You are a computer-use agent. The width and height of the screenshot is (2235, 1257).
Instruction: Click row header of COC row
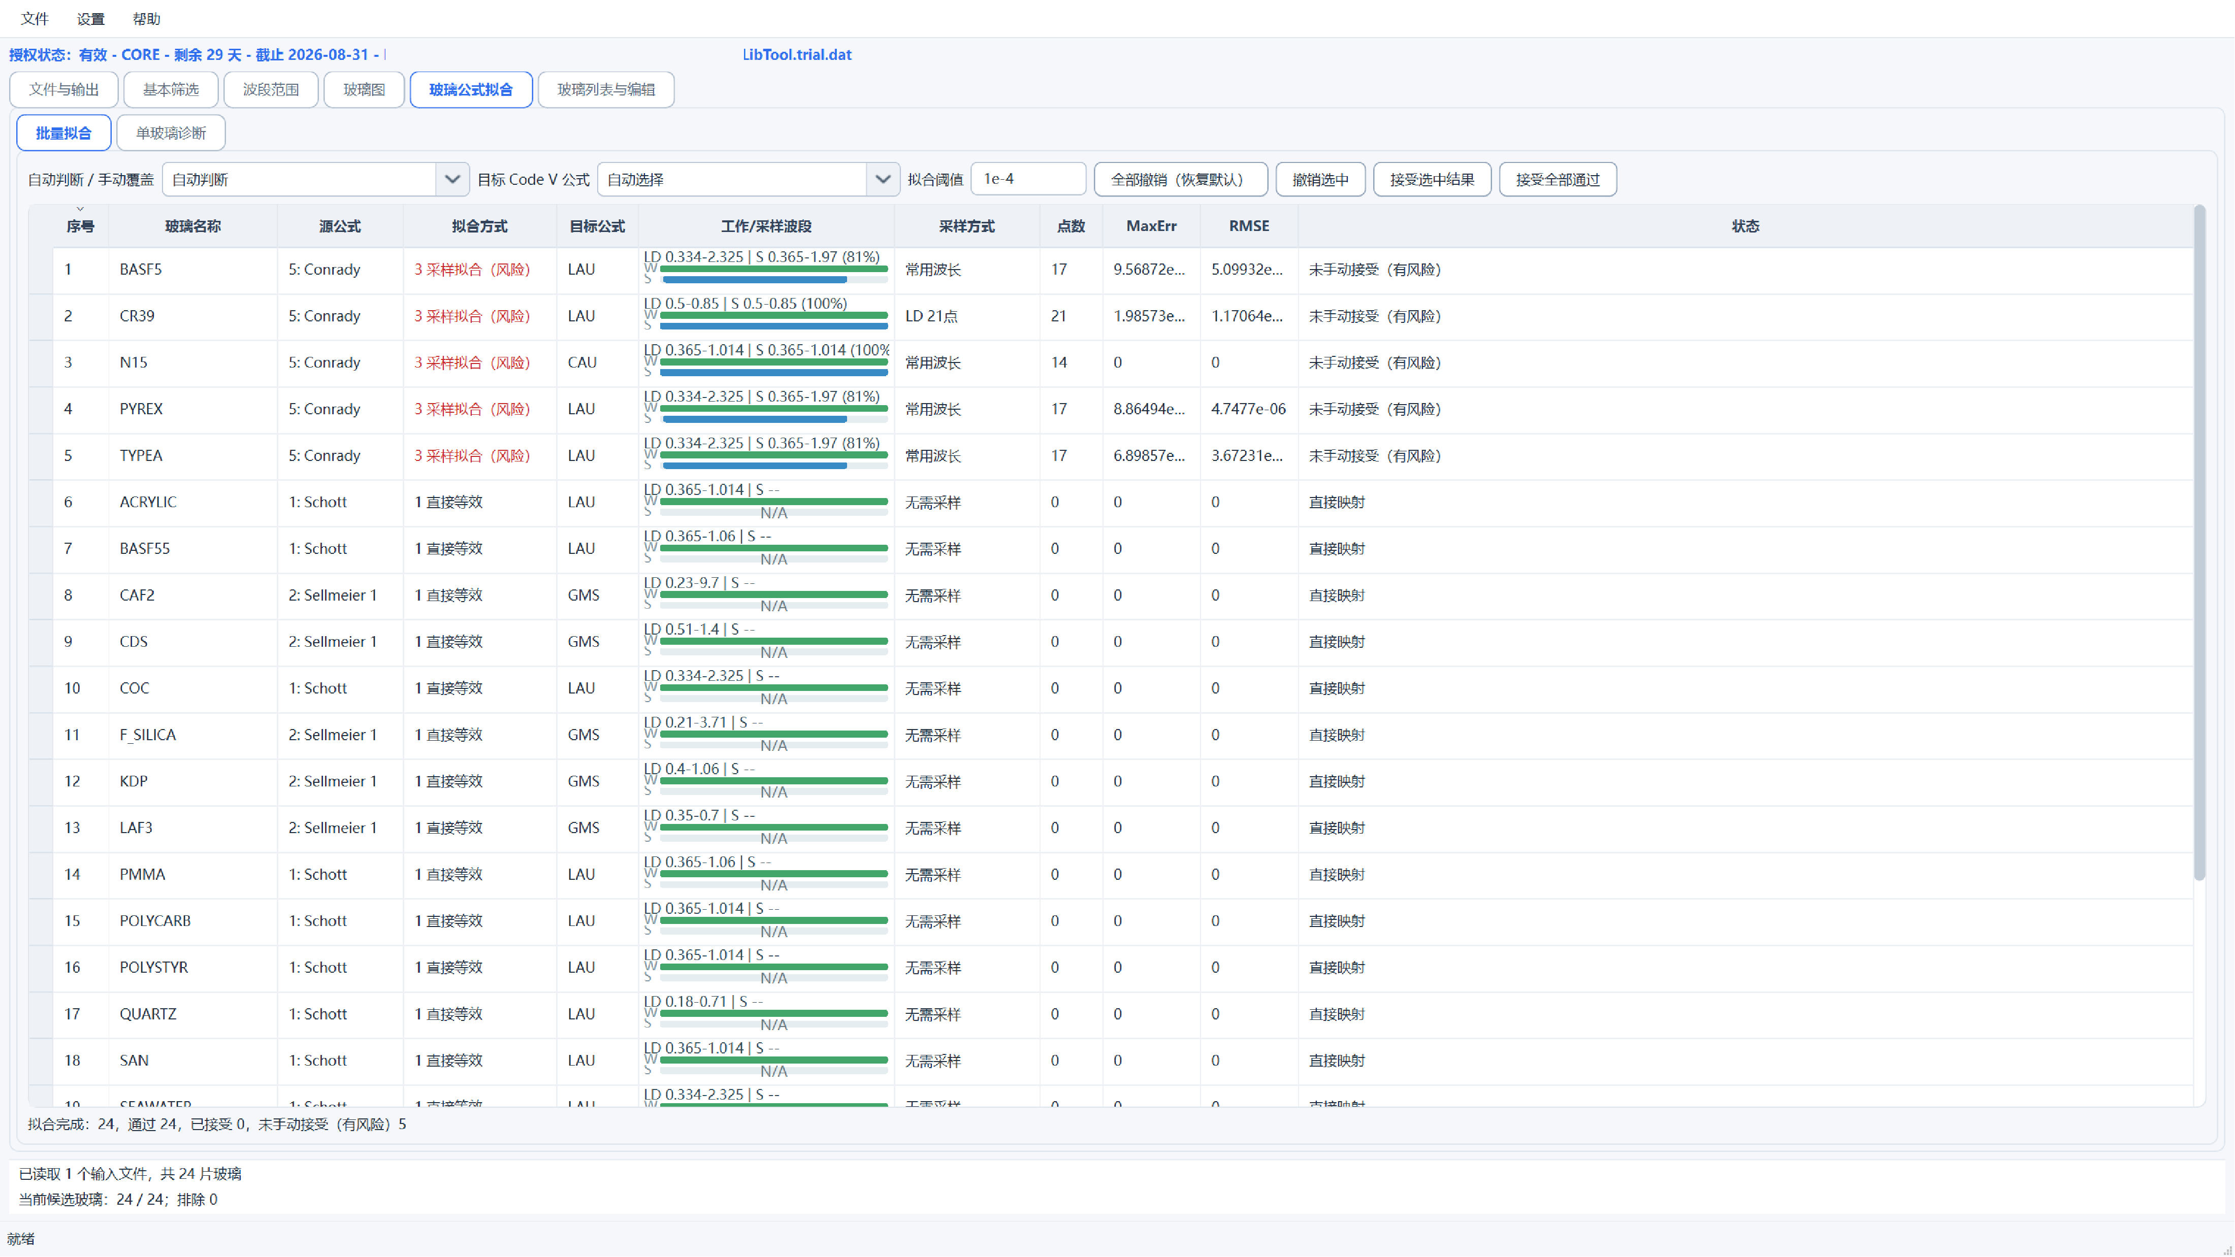(41, 689)
